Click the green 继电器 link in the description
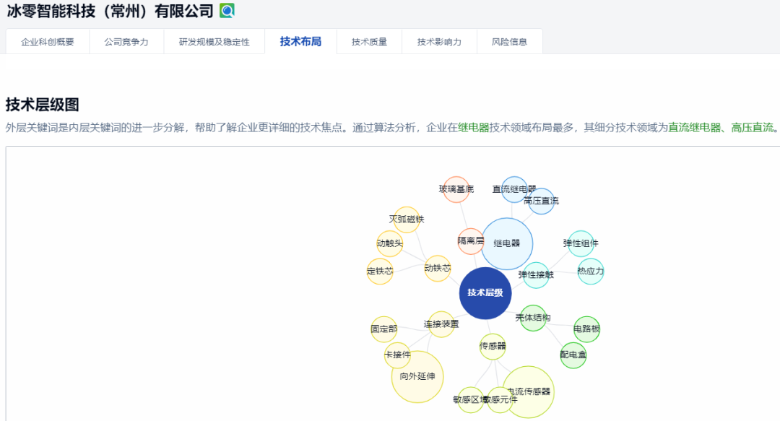 474,128
